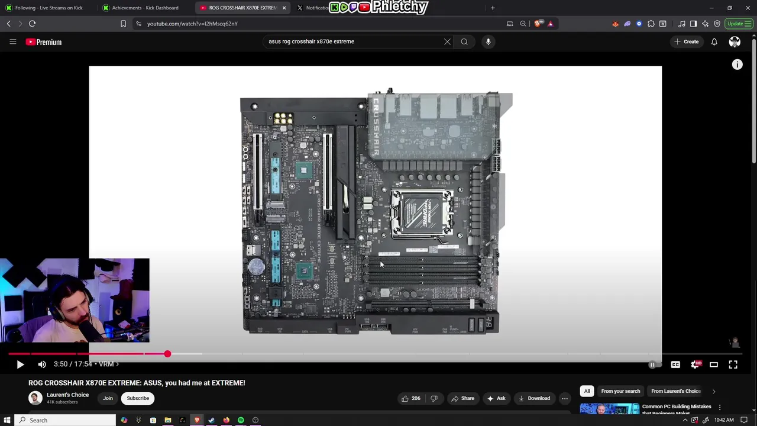Download the video
The width and height of the screenshot is (757, 426).
[x=534, y=398]
